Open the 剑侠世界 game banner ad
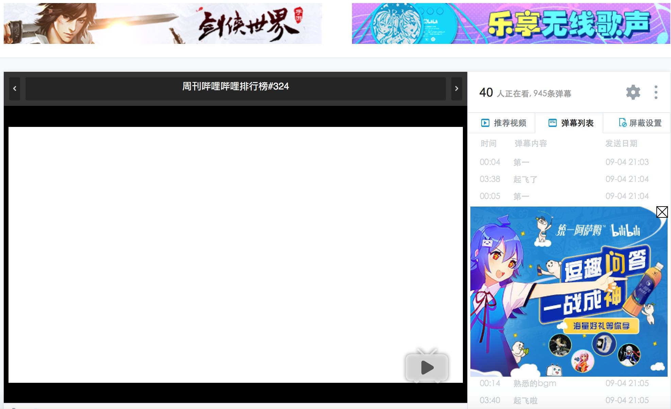The image size is (671, 409). pyautogui.click(x=163, y=23)
